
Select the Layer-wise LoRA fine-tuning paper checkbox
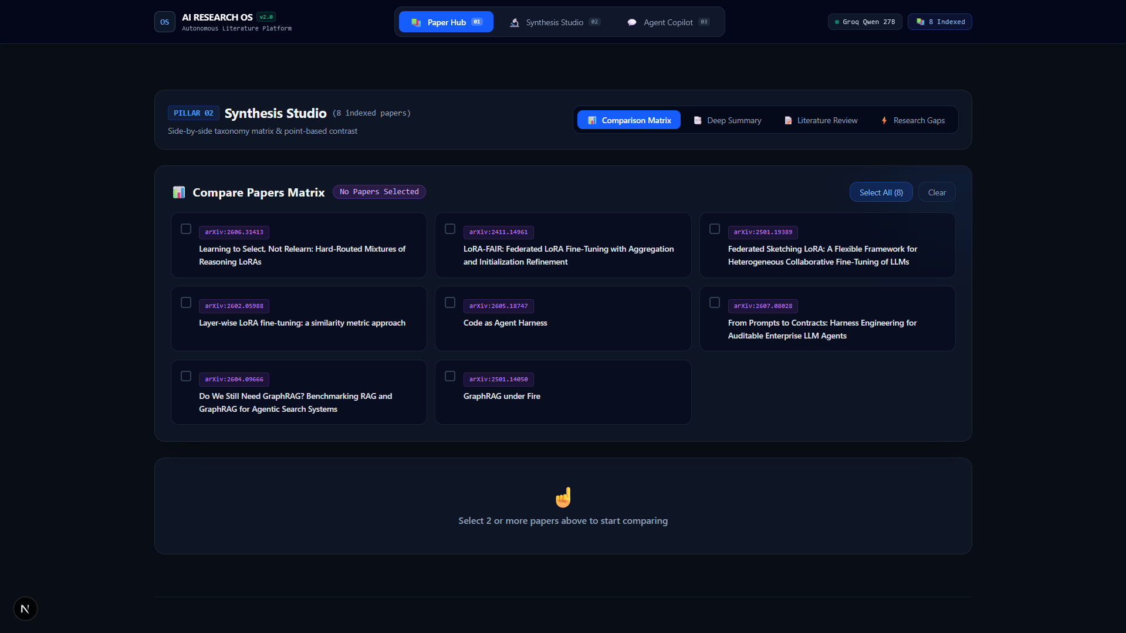(186, 303)
